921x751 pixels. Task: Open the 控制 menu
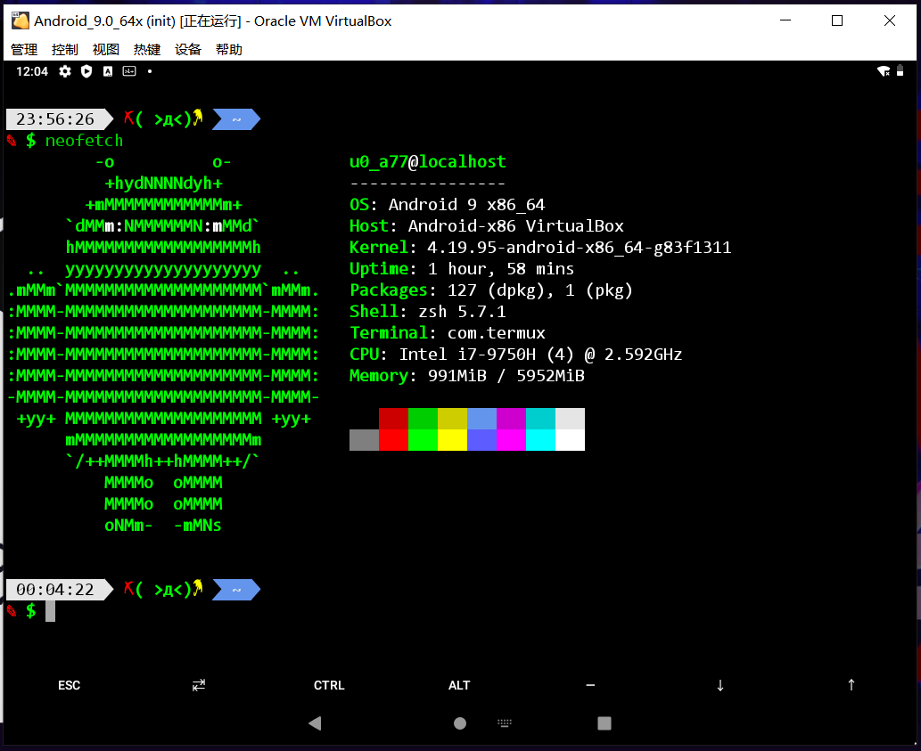point(64,49)
